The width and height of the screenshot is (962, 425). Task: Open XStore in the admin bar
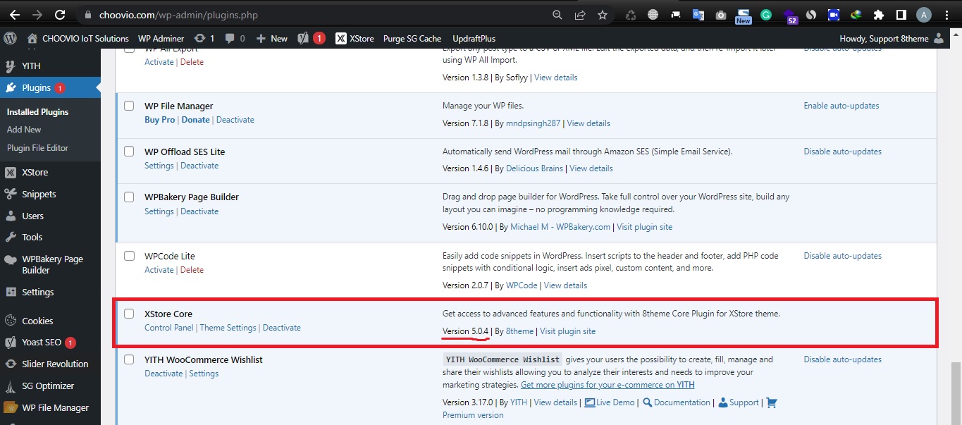[354, 38]
